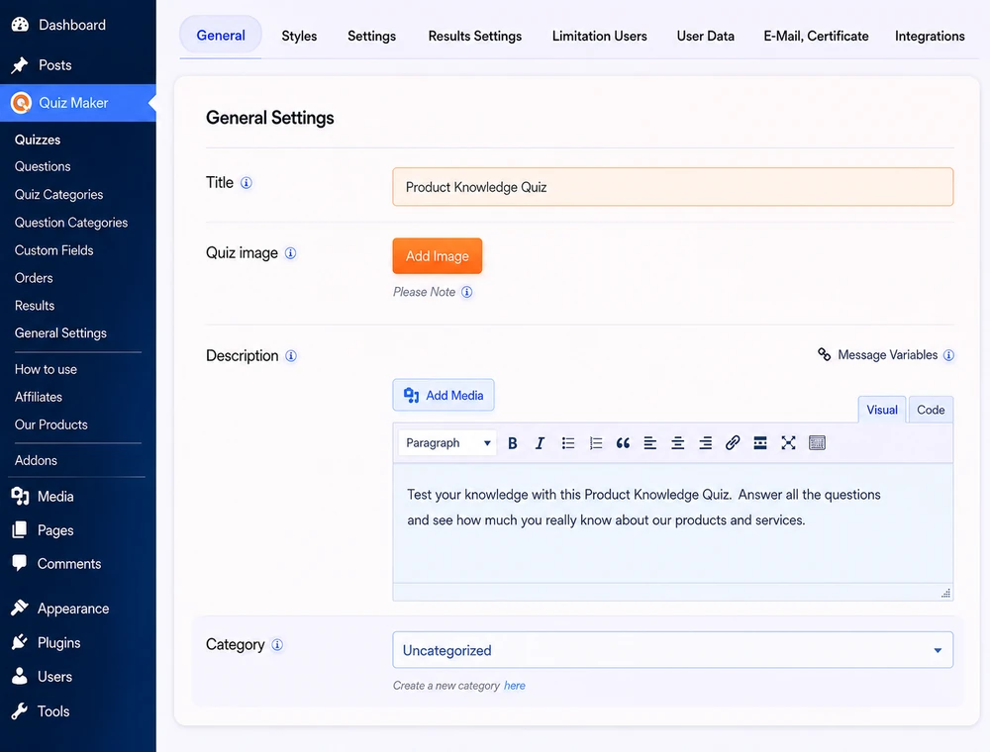Click the Please Note info icon
Screen dimensions: 990x752
pos(466,292)
